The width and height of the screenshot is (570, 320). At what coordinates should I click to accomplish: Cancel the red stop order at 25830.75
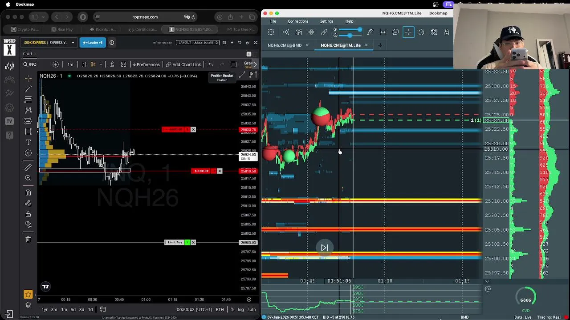click(193, 129)
